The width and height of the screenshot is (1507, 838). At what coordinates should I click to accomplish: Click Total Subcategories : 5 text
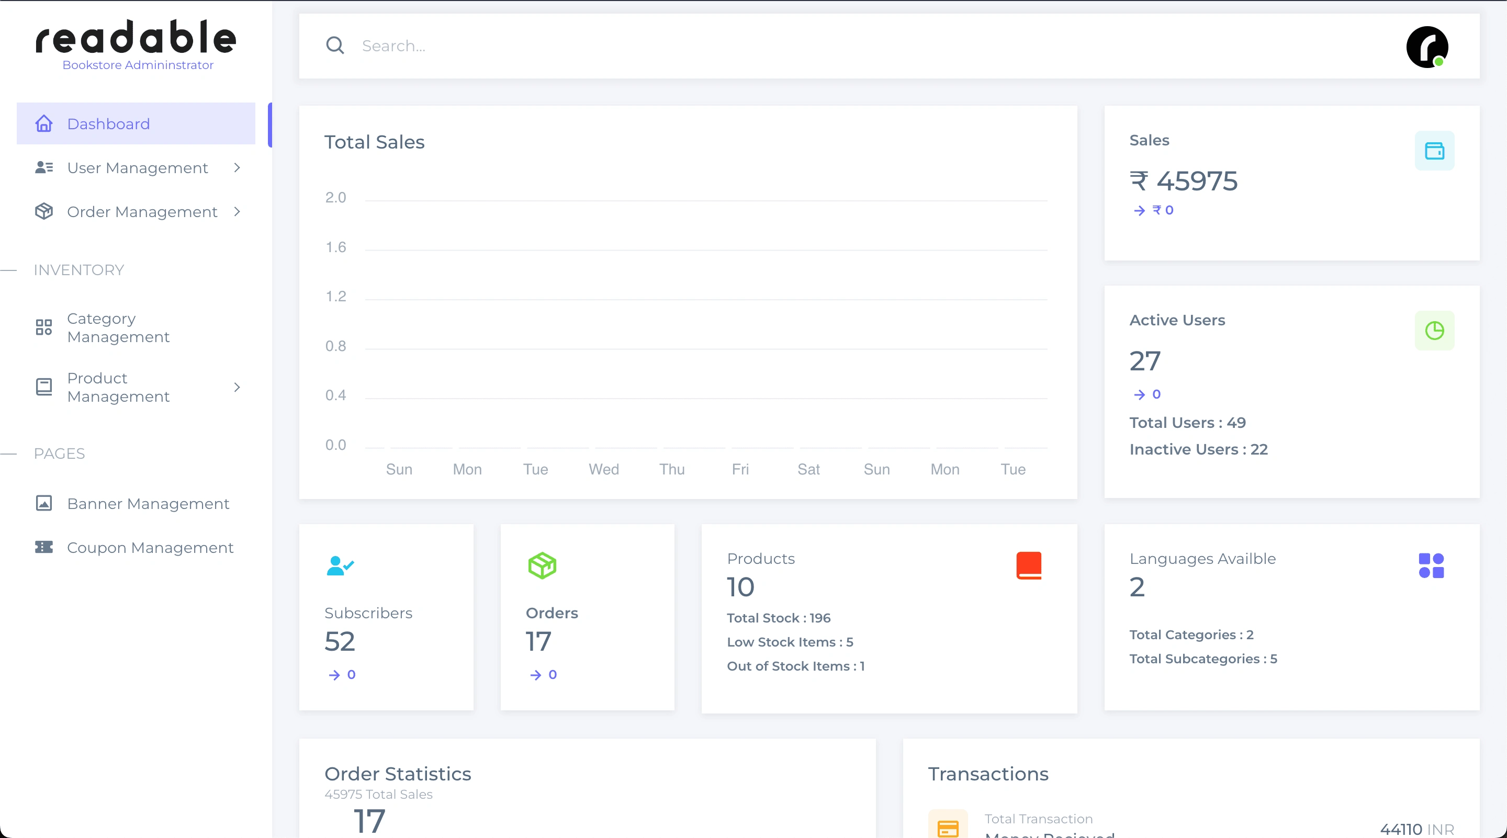coord(1204,659)
